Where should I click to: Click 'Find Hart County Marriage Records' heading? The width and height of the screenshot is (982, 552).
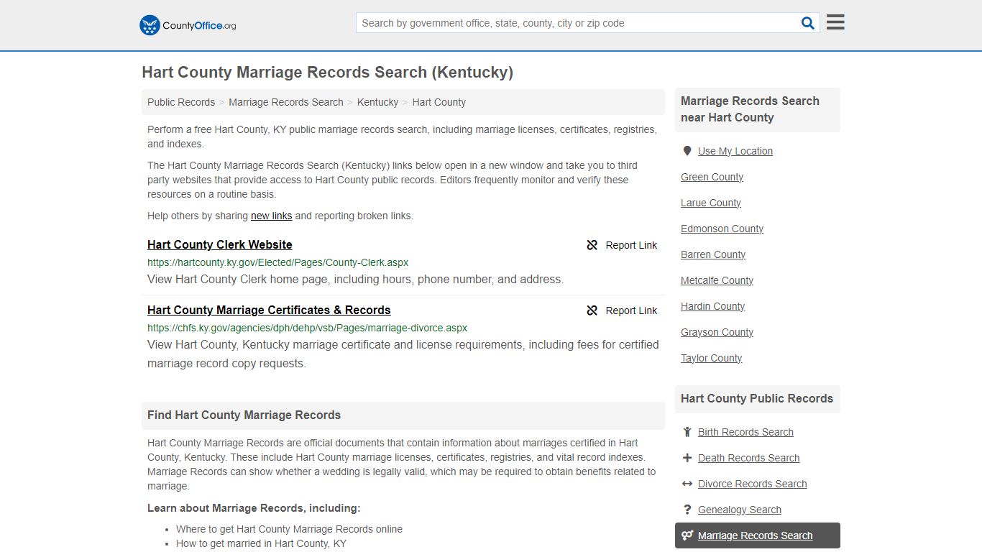[x=244, y=415]
